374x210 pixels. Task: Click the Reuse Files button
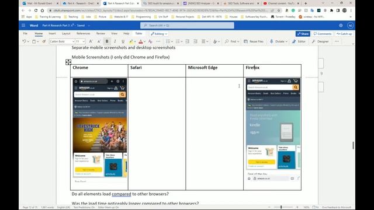pyautogui.click(x=254, y=41)
